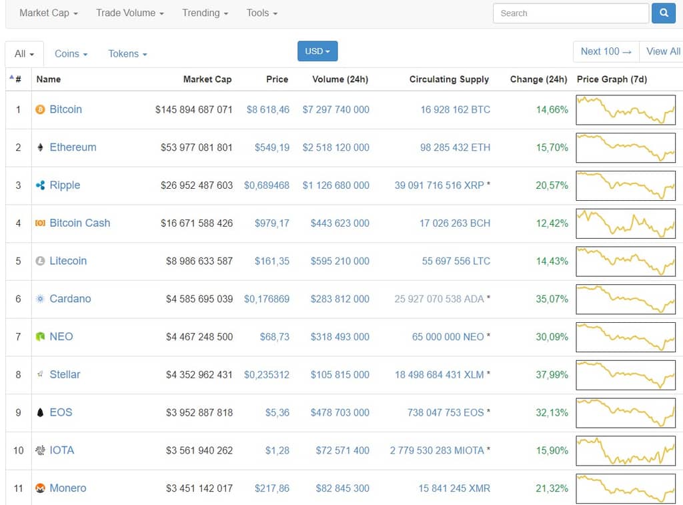Open the USD currency selector
Image resolution: width=683 pixels, height=505 pixels.
pos(317,51)
